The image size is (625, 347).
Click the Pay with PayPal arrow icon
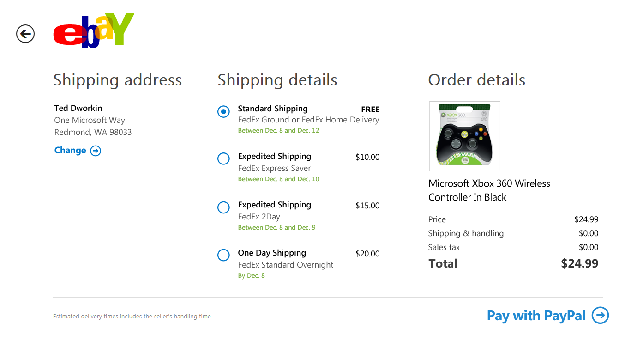[600, 316]
